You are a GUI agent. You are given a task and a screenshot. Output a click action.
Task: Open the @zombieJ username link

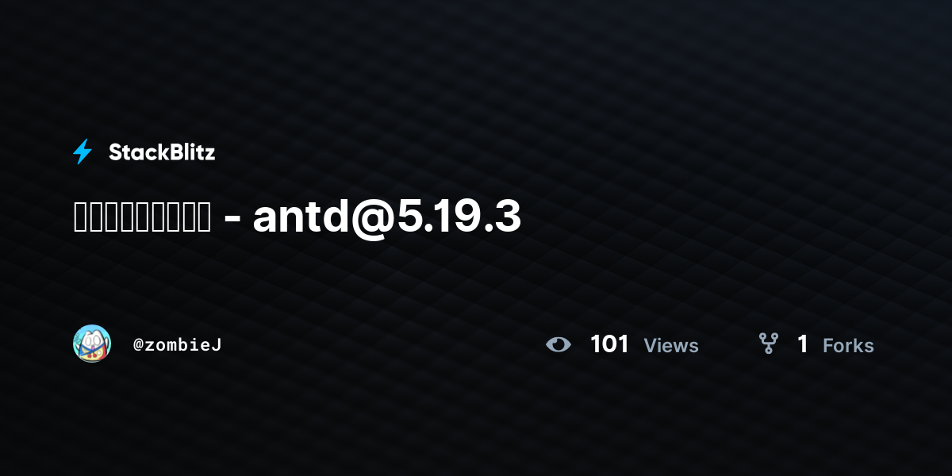tap(178, 344)
